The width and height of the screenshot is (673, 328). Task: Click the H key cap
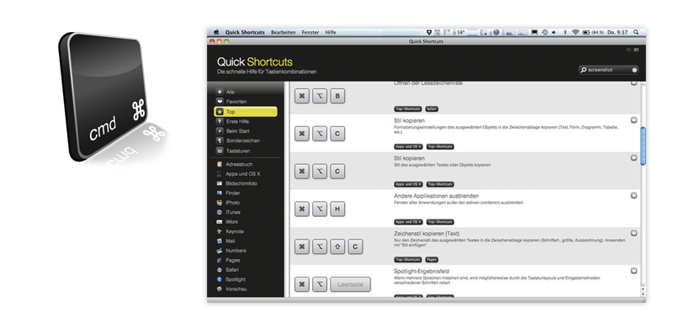[337, 209]
